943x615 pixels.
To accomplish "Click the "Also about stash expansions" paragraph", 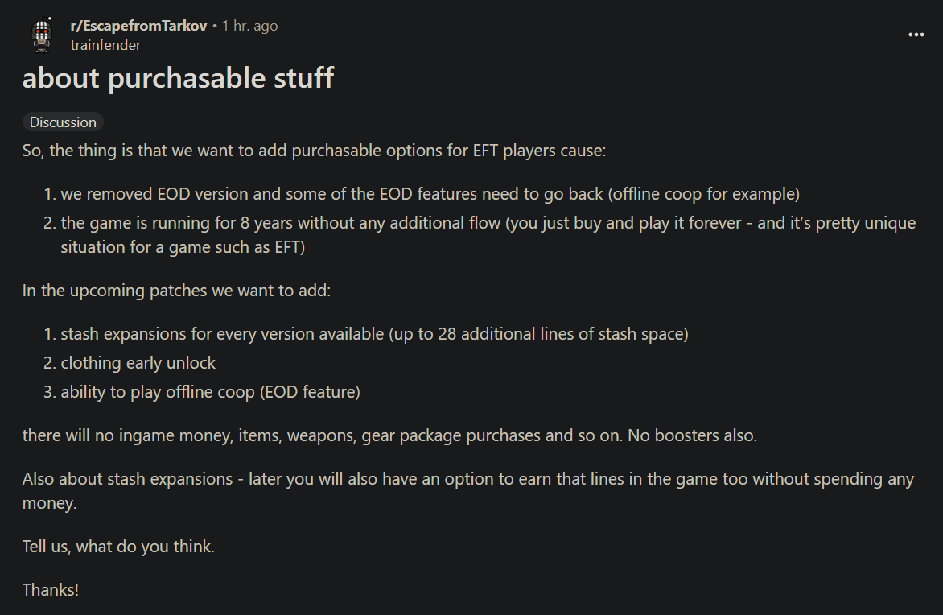I will (x=468, y=490).
